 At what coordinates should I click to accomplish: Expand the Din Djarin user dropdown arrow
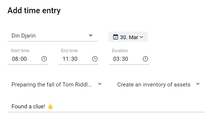pos(90,35)
